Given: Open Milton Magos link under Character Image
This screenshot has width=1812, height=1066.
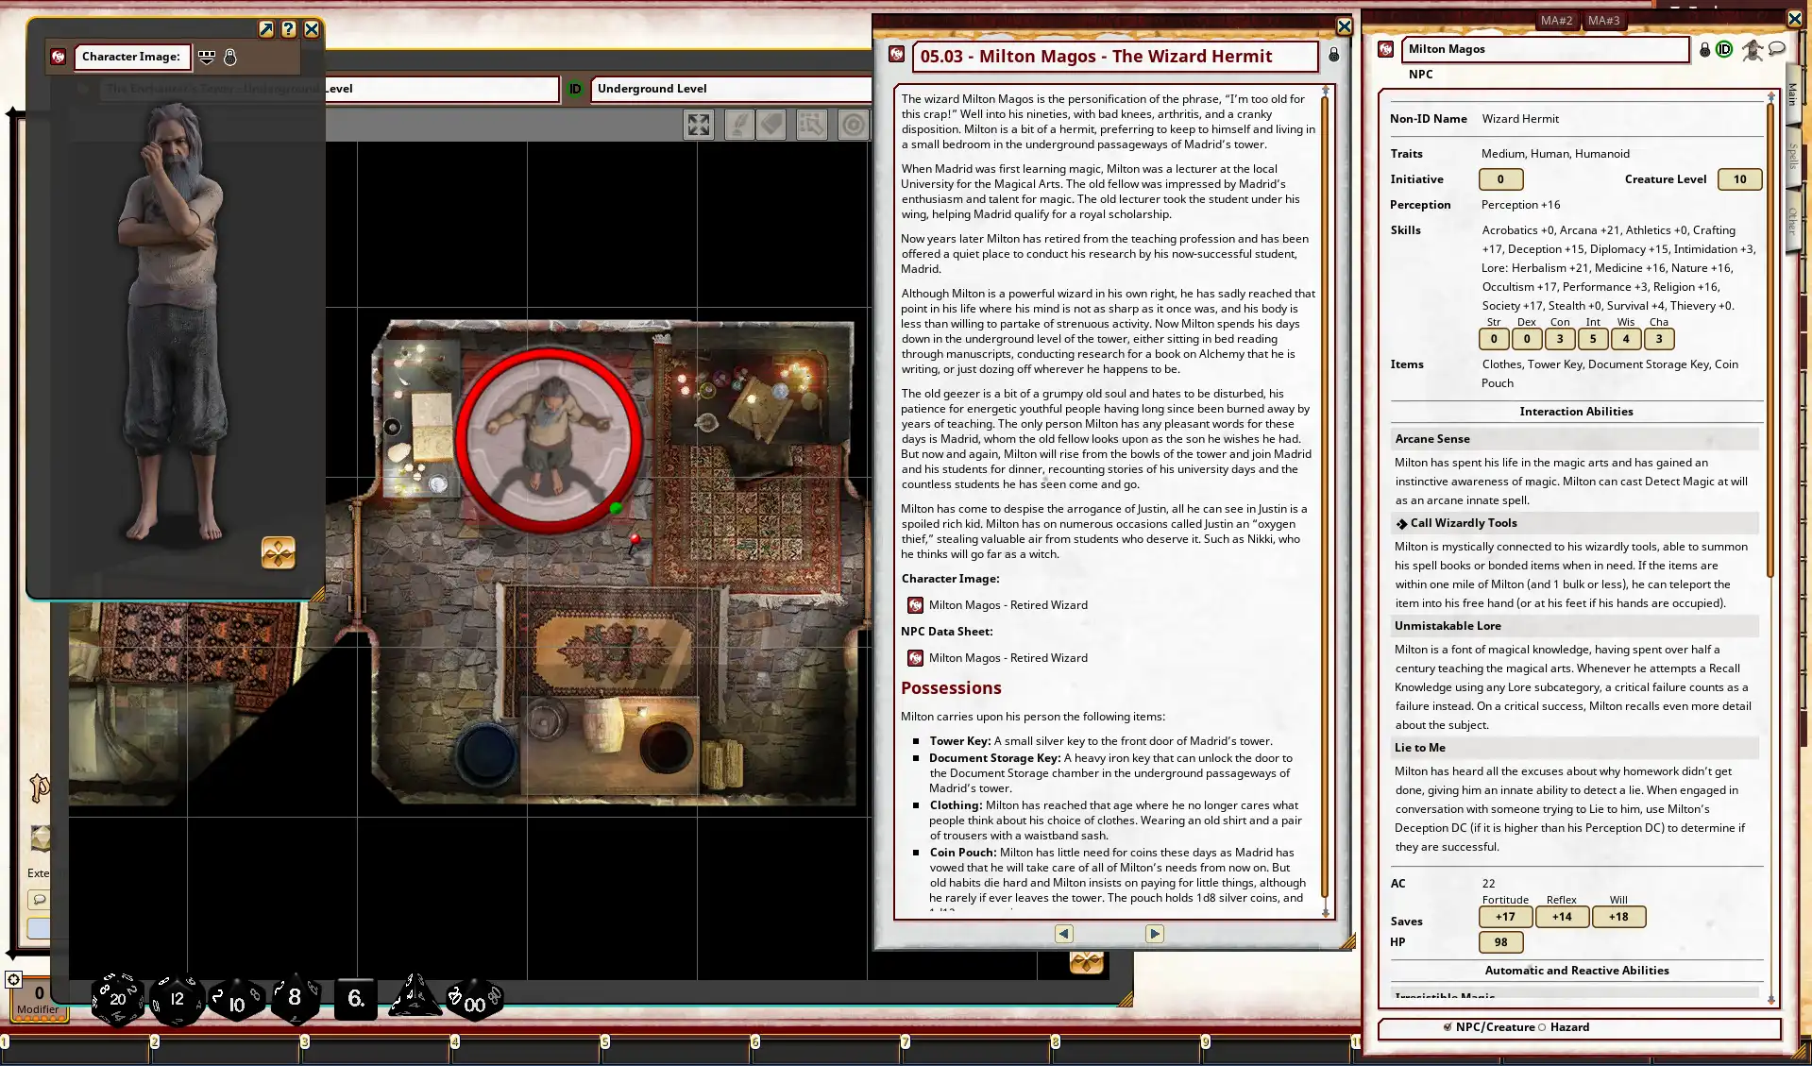Looking at the screenshot, I should (1008, 605).
